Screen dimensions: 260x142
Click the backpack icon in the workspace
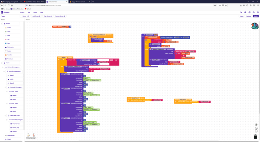255,26
